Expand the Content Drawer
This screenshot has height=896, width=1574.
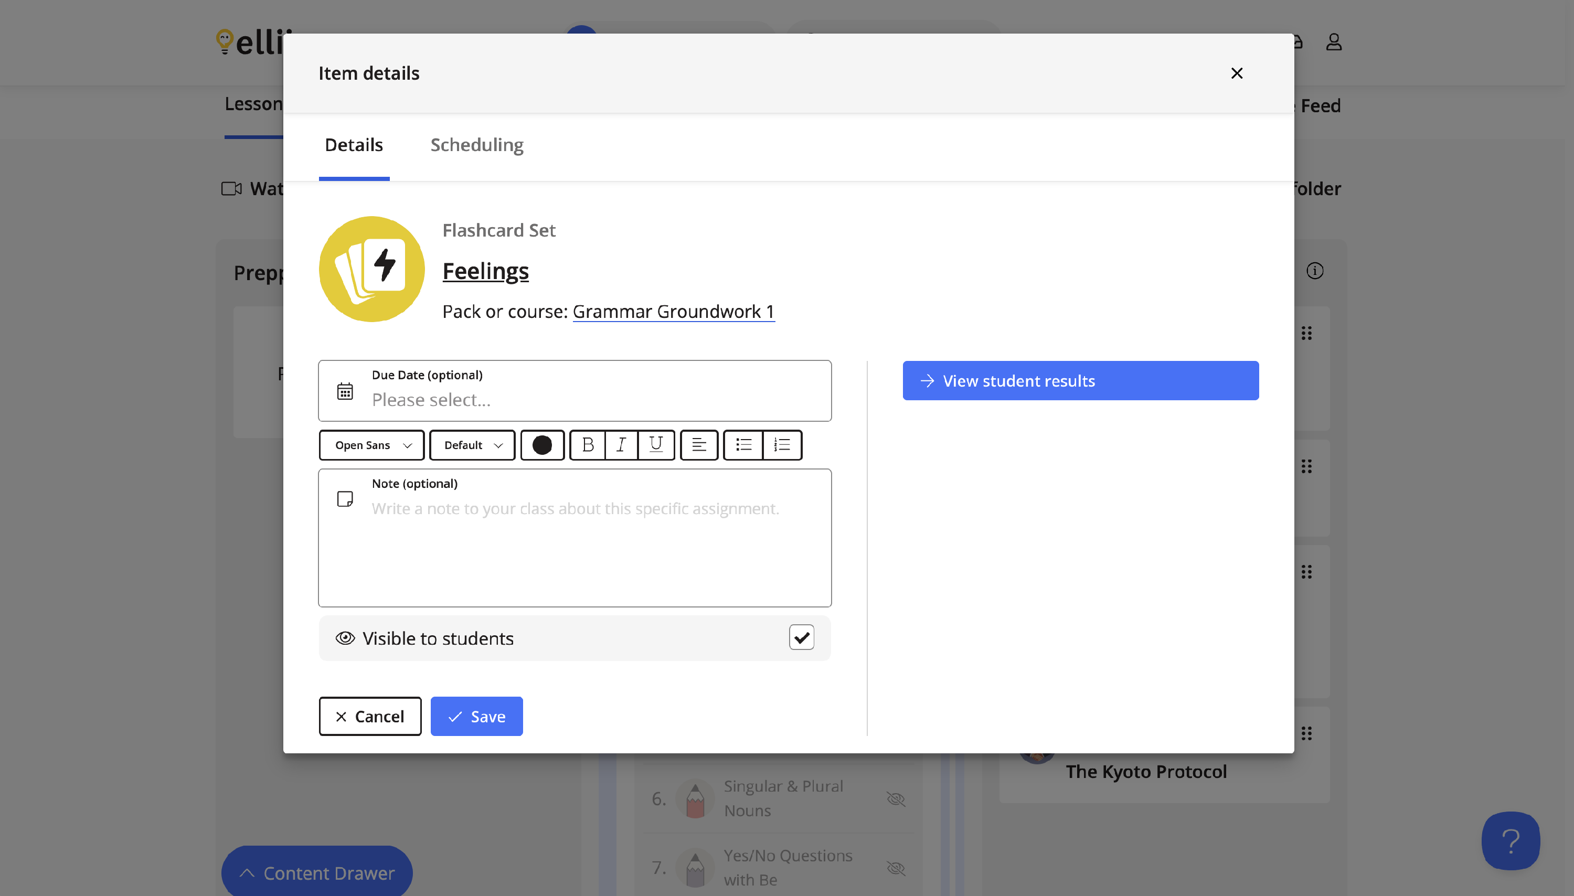click(316, 872)
